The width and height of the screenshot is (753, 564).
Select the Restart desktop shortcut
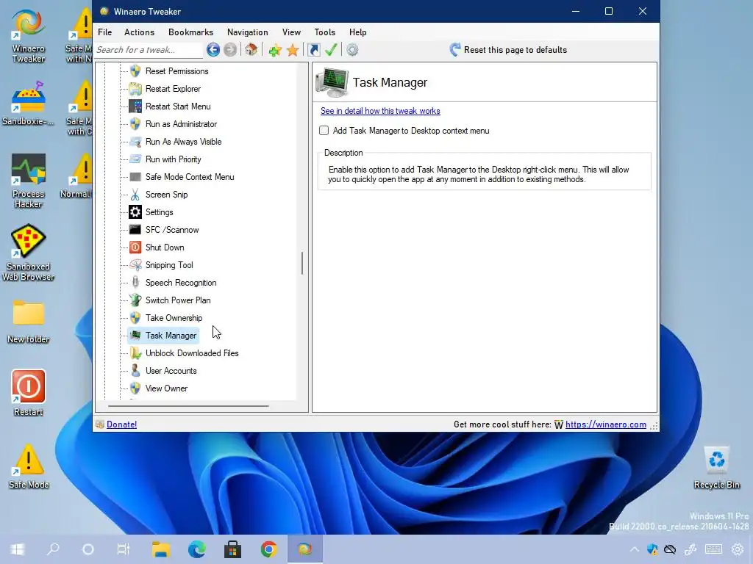29,392
